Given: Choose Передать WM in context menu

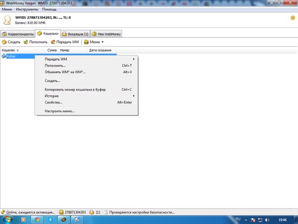Looking at the screenshot, I should [x=86, y=59].
